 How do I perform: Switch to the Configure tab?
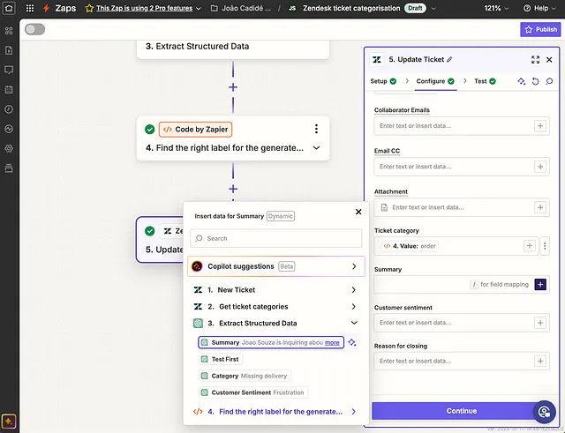(x=435, y=81)
